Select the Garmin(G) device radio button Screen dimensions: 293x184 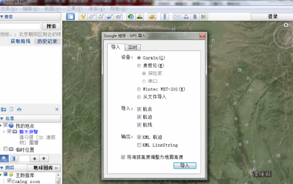(139, 58)
